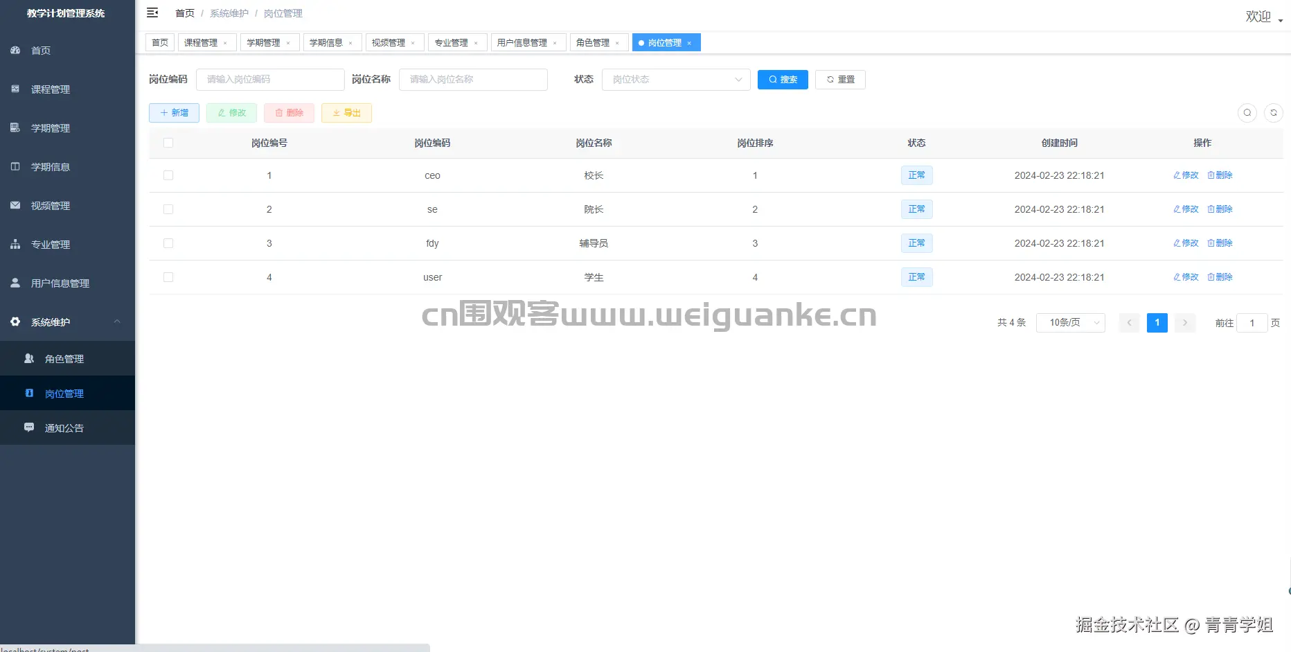Screen dimensions: 1291x652
Task: Edit the 院长 row via 修改
Action: 1186,209
